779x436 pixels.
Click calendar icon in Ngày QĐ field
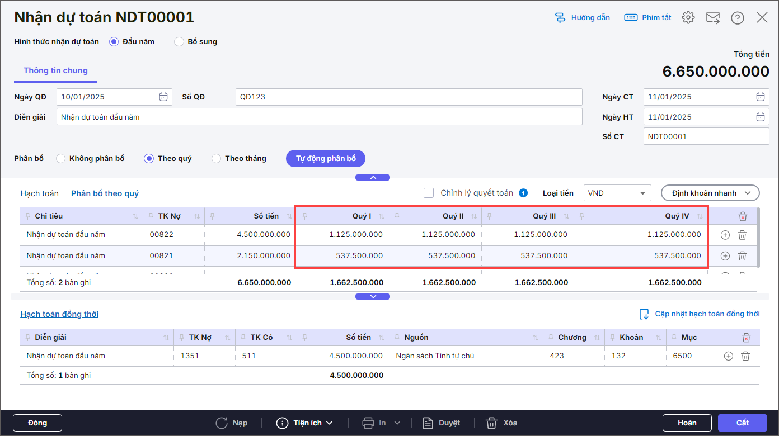click(x=163, y=97)
